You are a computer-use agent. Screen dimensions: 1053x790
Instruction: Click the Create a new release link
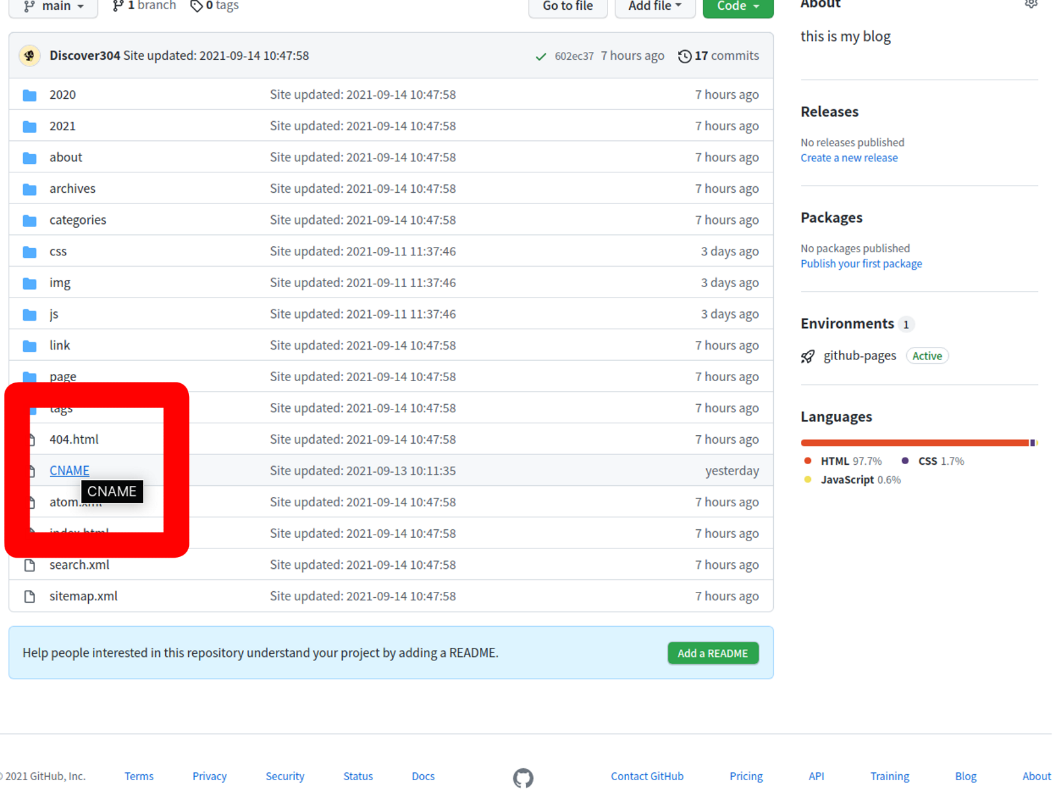pos(849,158)
